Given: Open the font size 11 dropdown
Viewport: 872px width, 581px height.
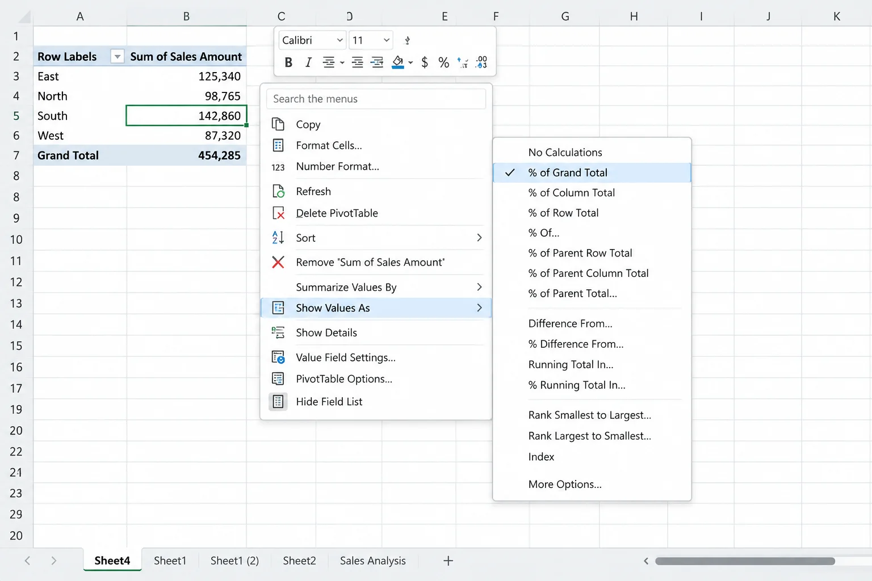Looking at the screenshot, I should pos(387,40).
